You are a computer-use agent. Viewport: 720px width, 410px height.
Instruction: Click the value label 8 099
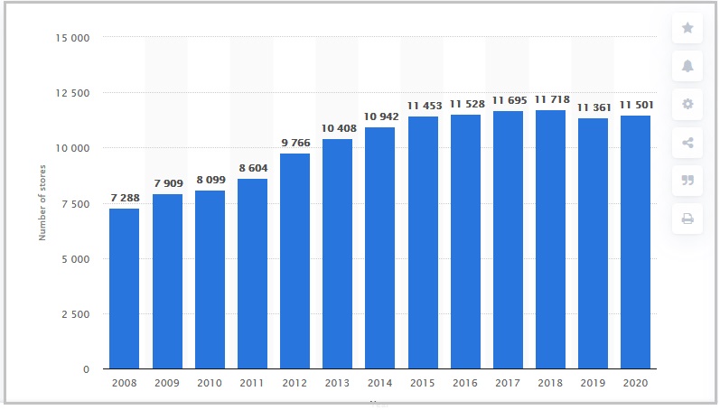210,180
